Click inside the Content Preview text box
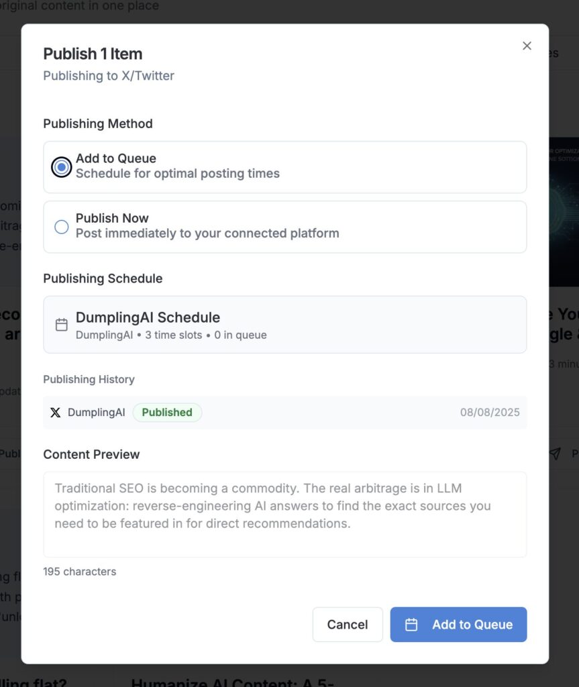 click(285, 515)
